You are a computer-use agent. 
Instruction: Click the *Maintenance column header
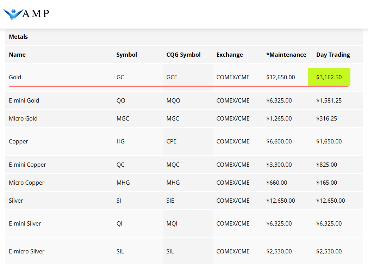pyautogui.click(x=286, y=55)
